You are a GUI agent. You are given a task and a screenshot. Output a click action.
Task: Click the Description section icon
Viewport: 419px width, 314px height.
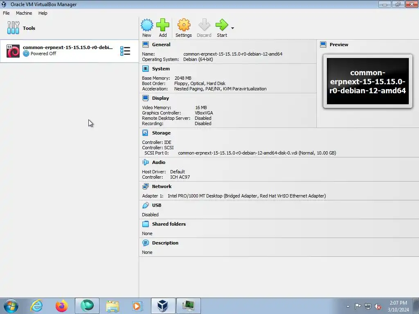145,243
